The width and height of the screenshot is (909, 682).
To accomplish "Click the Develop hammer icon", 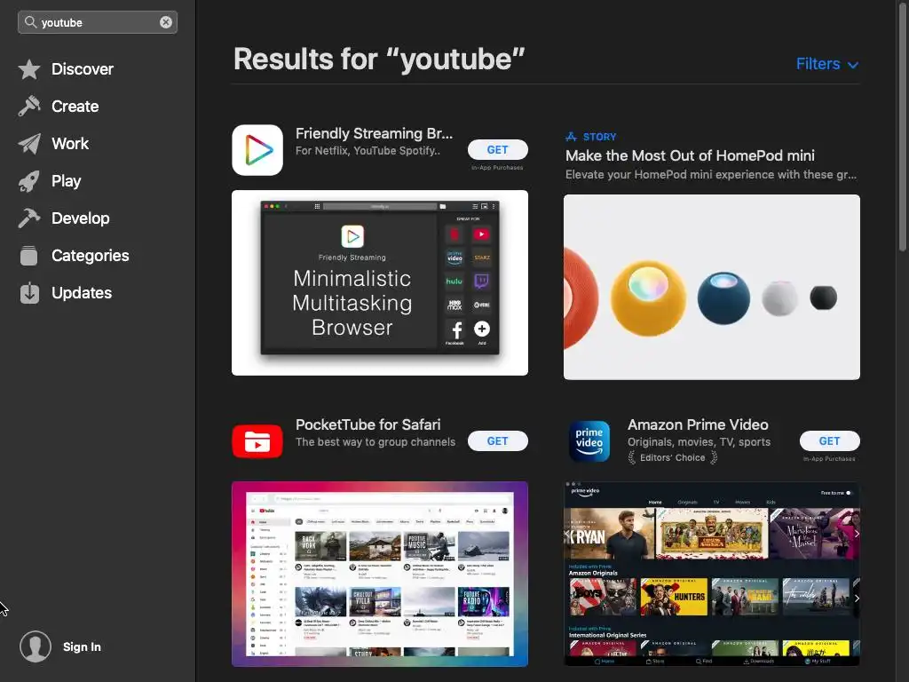I will pyautogui.click(x=29, y=218).
